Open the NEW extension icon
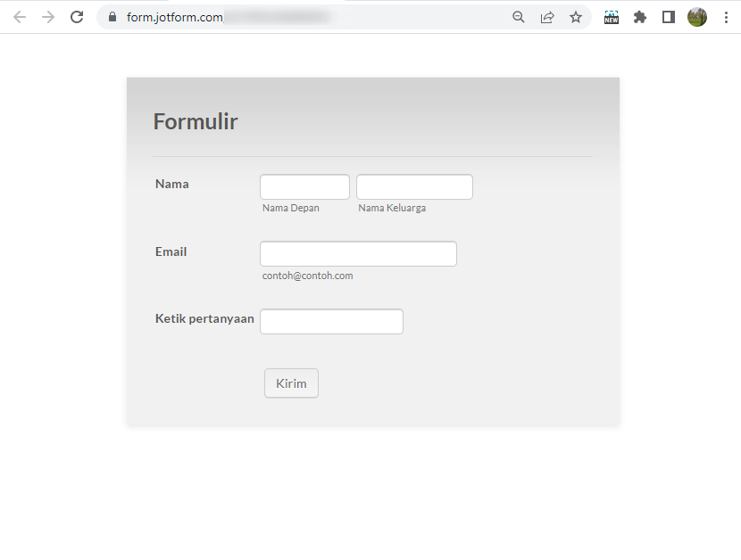 coord(612,18)
